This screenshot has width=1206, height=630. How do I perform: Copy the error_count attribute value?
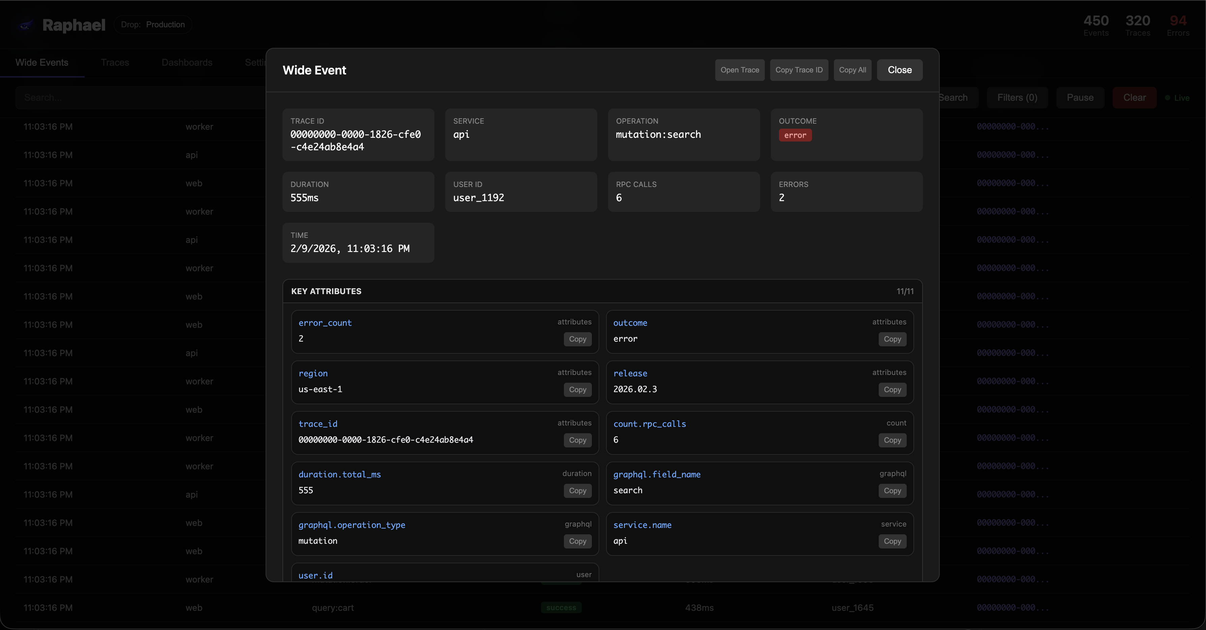click(x=577, y=339)
